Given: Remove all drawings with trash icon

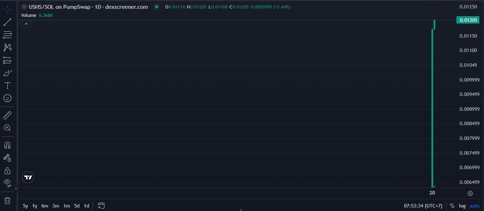Looking at the screenshot, I should (x=7, y=201).
